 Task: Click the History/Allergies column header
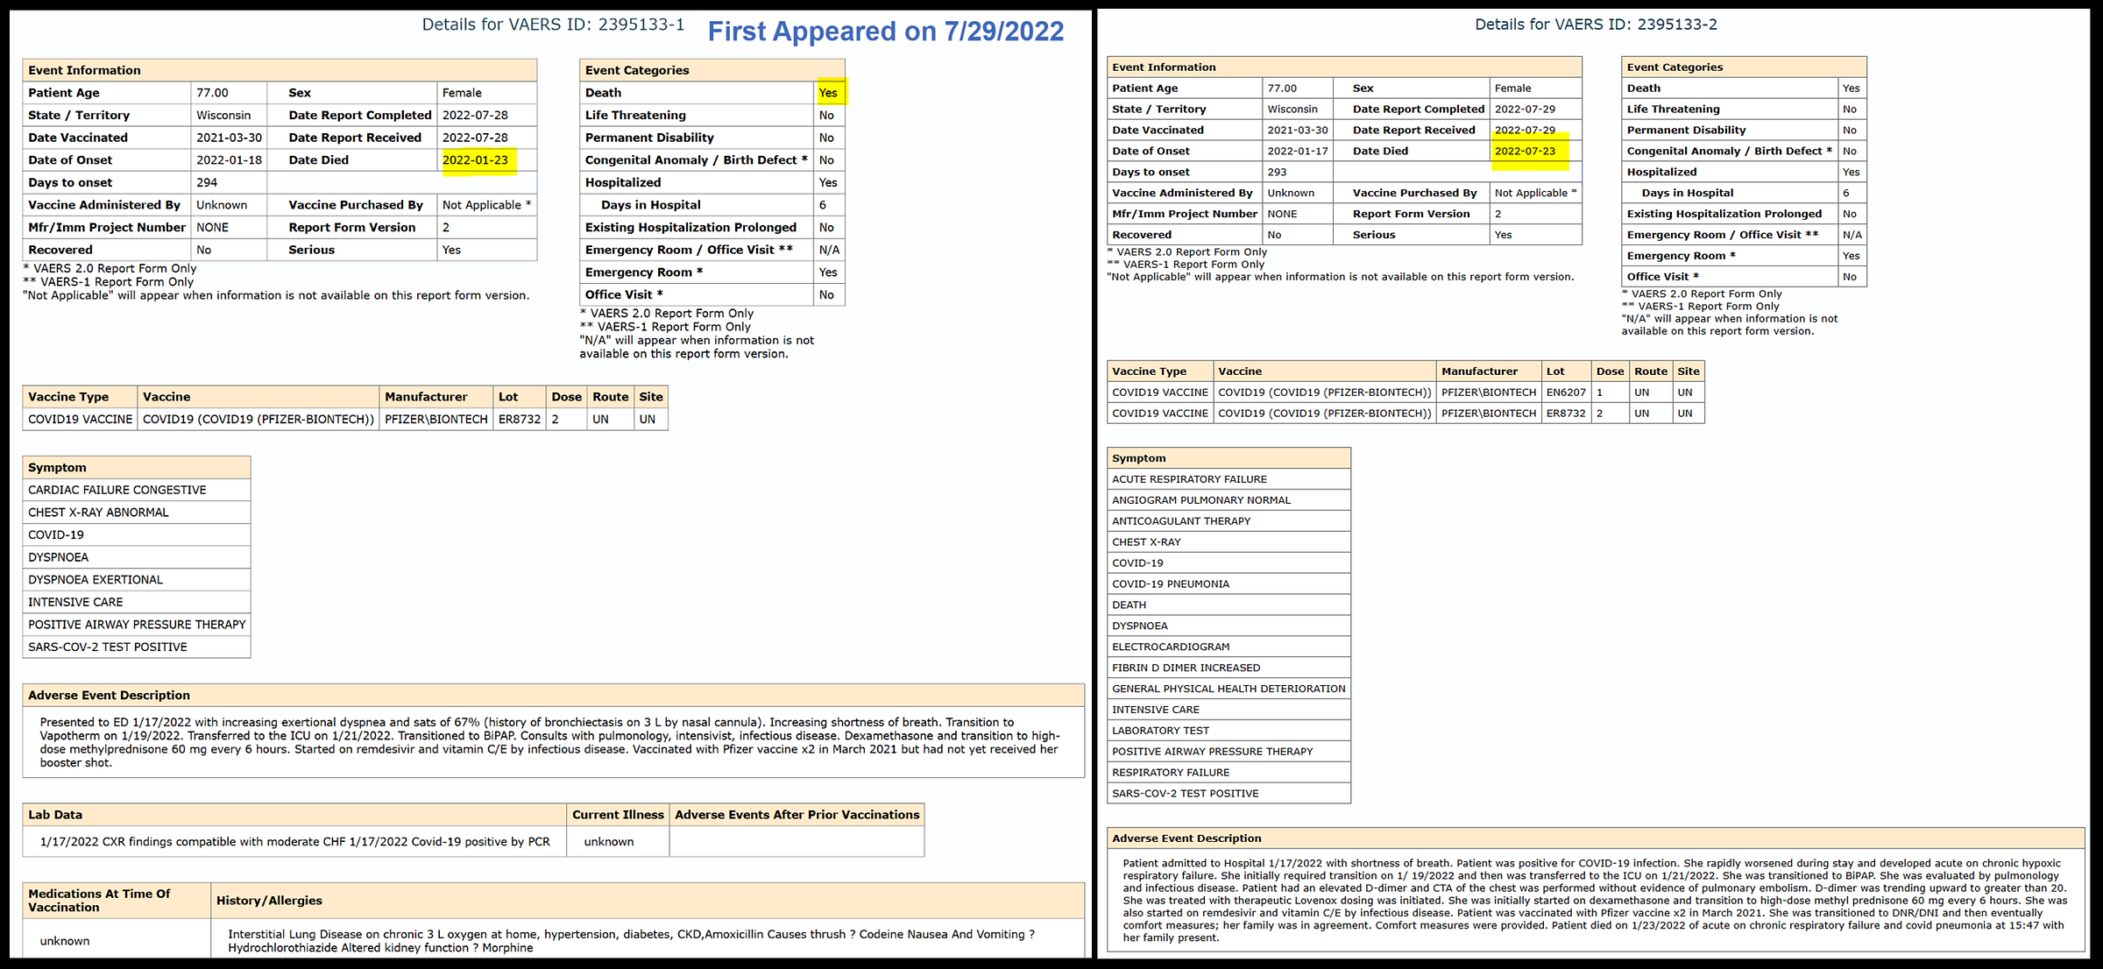[x=648, y=901]
